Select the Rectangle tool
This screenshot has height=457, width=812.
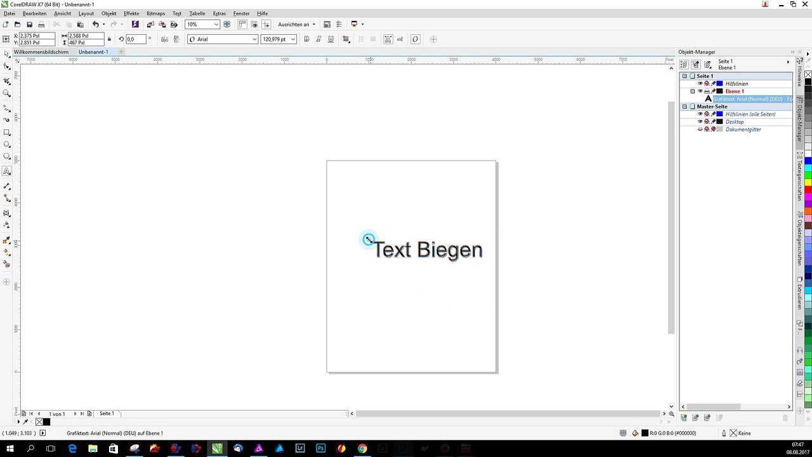click(6, 132)
